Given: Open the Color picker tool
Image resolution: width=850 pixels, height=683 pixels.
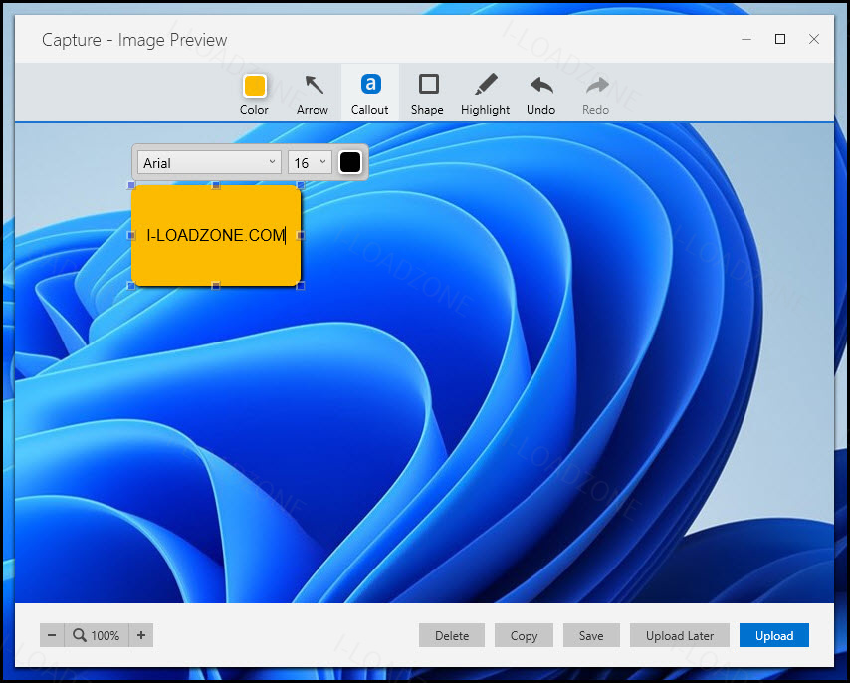Looking at the screenshot, I should [x=254, y=94].
